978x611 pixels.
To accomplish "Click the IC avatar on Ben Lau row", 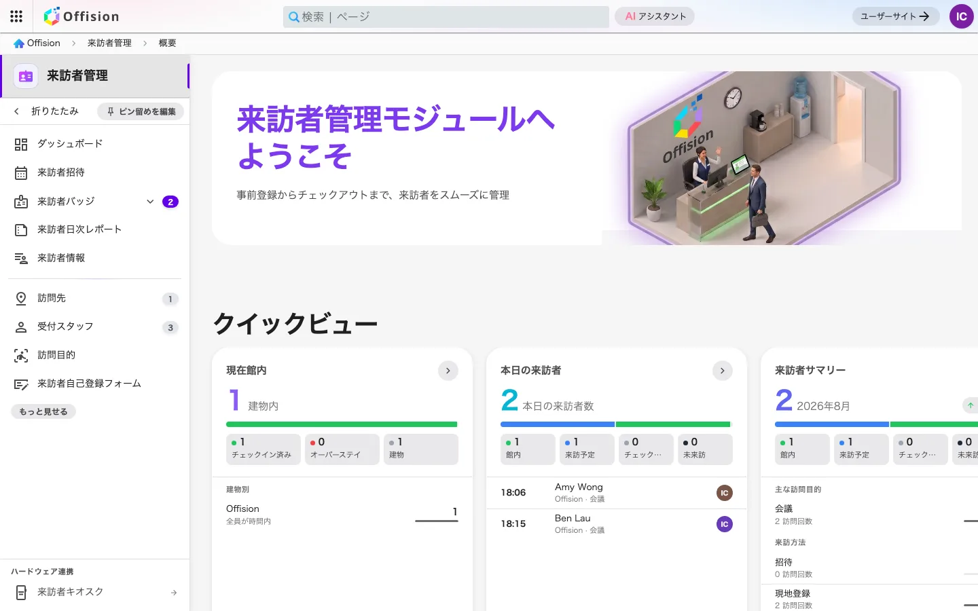I will pyautogui.click(x=725, y=524).
